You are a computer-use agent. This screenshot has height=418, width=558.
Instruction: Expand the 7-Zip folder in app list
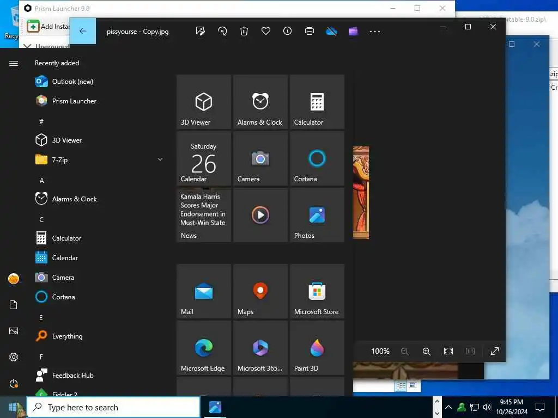point(100,160)
